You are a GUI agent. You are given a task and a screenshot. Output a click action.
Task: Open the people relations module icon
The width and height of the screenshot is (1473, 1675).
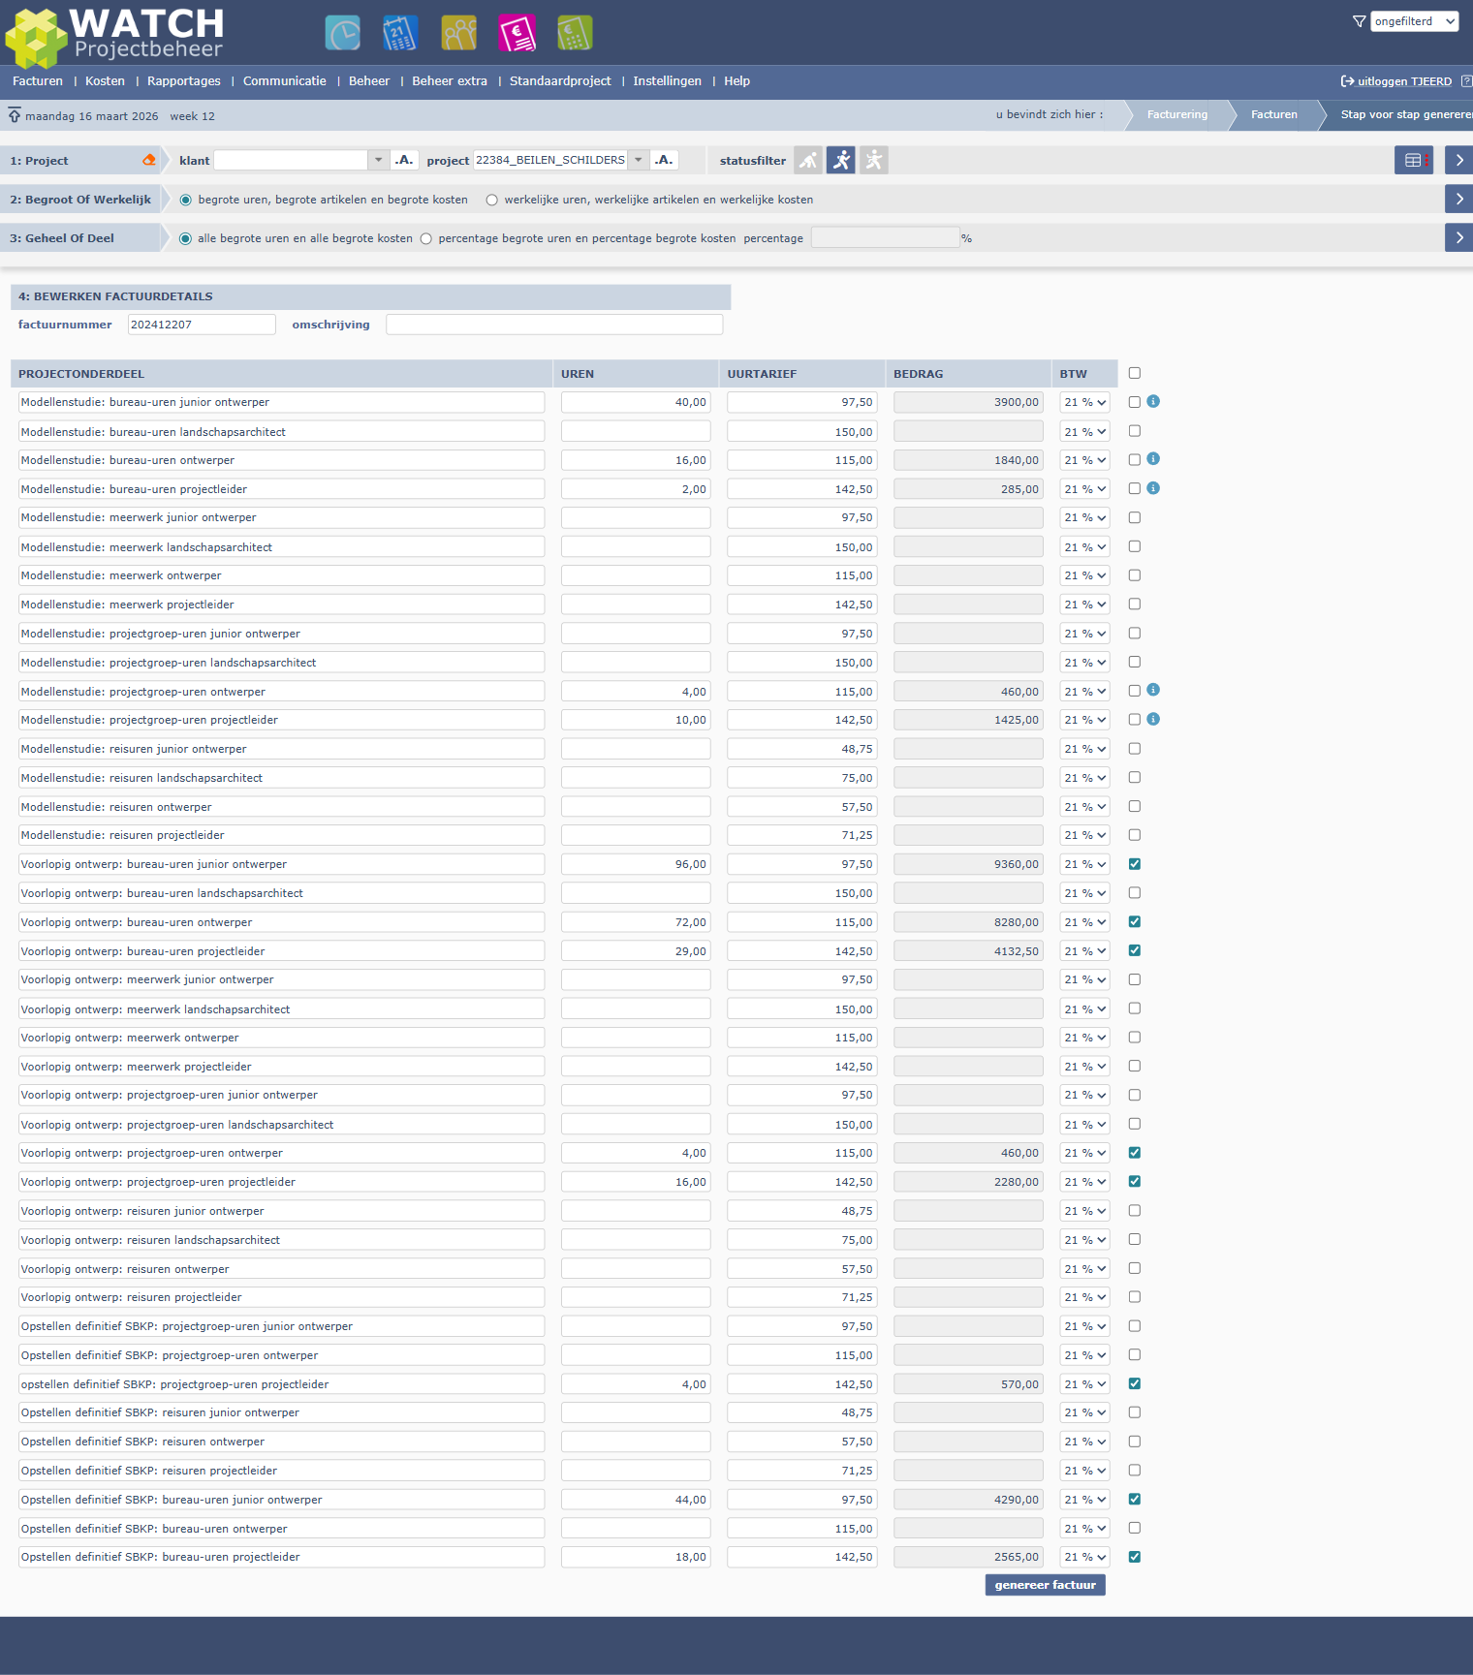(458, 33)
